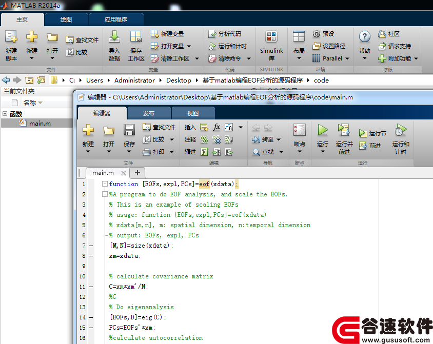Click Users in the path bar
The width and height of the screenshot is (433, 344).
[x=94, y=80]
